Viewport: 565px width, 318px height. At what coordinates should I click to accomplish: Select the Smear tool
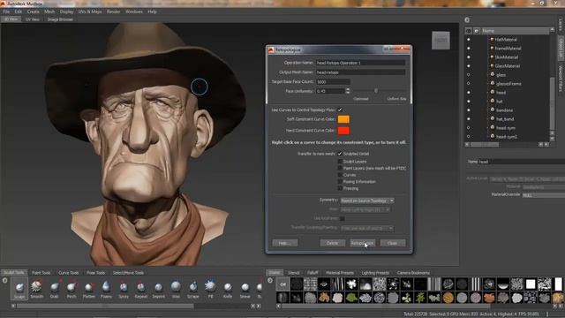(245, 289)
